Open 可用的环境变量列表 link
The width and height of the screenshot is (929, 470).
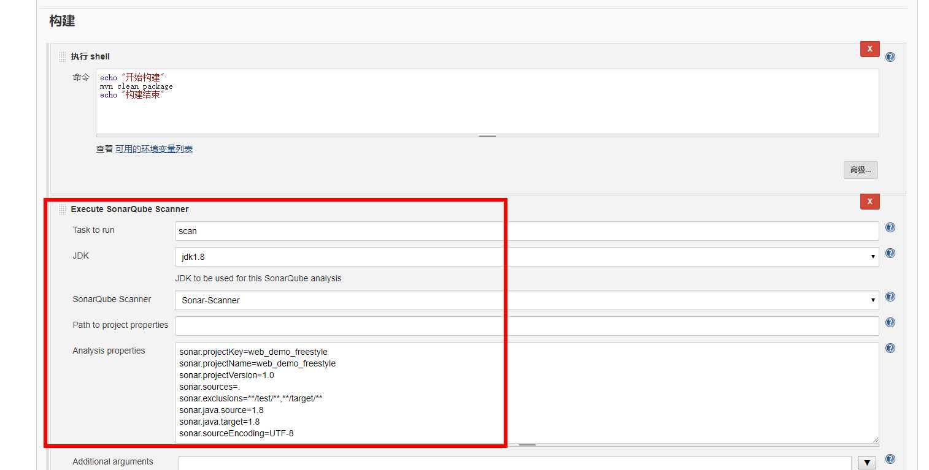(x=154, y=149)
